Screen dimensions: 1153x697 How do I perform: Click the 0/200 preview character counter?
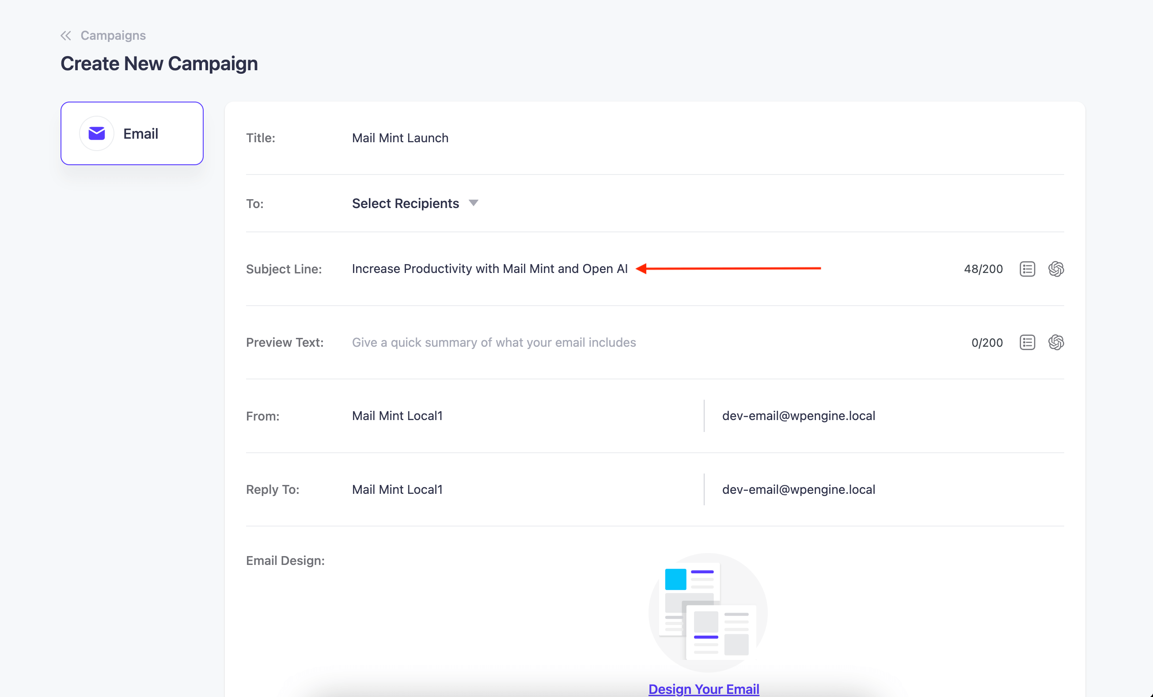(x=987, y=342)
